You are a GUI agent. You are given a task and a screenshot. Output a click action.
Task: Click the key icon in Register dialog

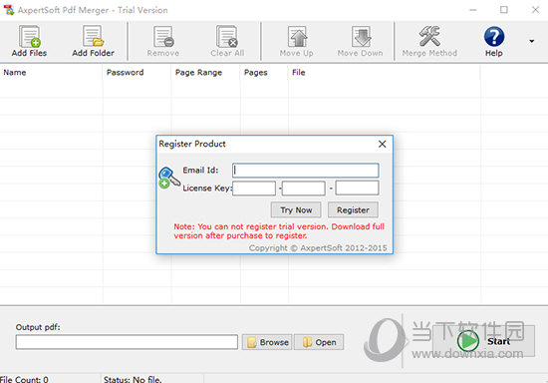[x=169, y=178]
